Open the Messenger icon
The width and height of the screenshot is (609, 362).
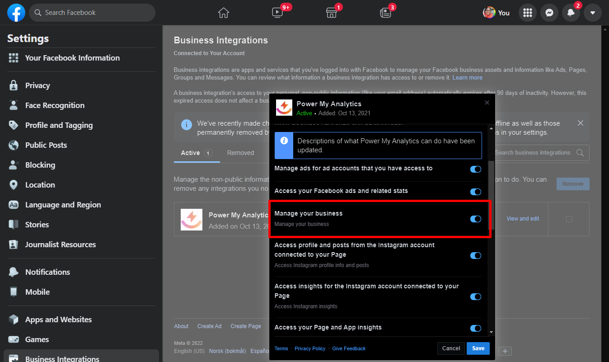tap(549, 13)
